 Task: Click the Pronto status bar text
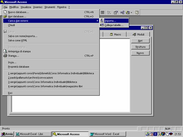point(6,129)
